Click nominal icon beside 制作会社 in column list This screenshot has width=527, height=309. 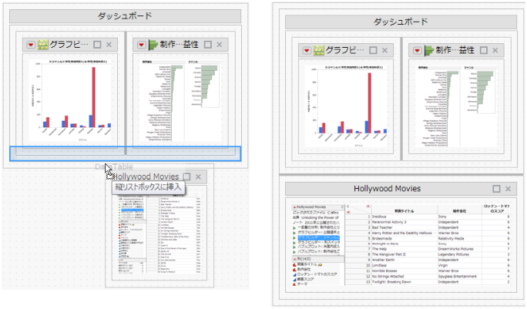pos(294,270)
